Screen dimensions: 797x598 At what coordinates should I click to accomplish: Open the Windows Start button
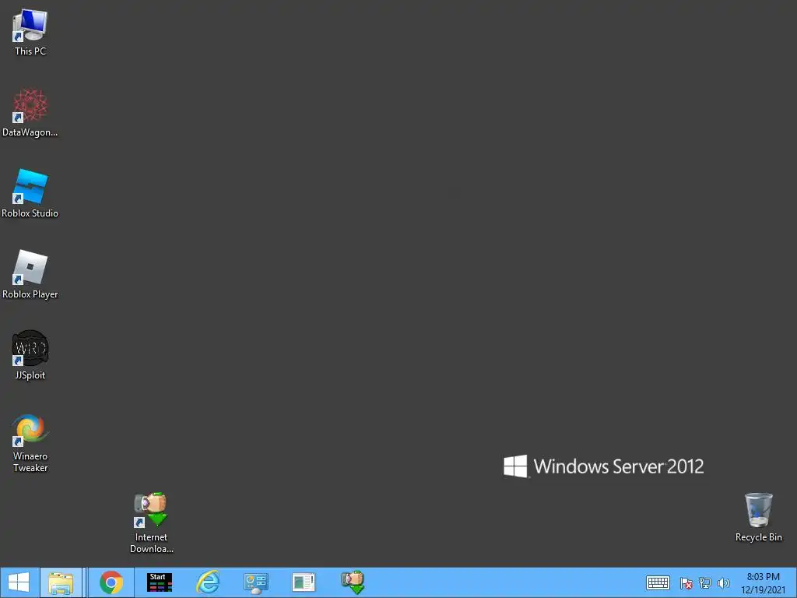(19, 582)
